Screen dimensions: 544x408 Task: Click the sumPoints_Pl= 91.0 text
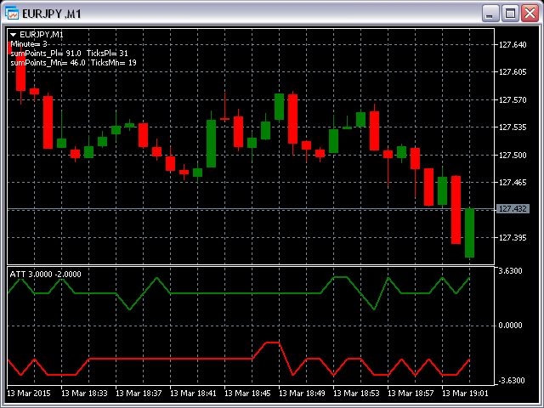point(46,53)
